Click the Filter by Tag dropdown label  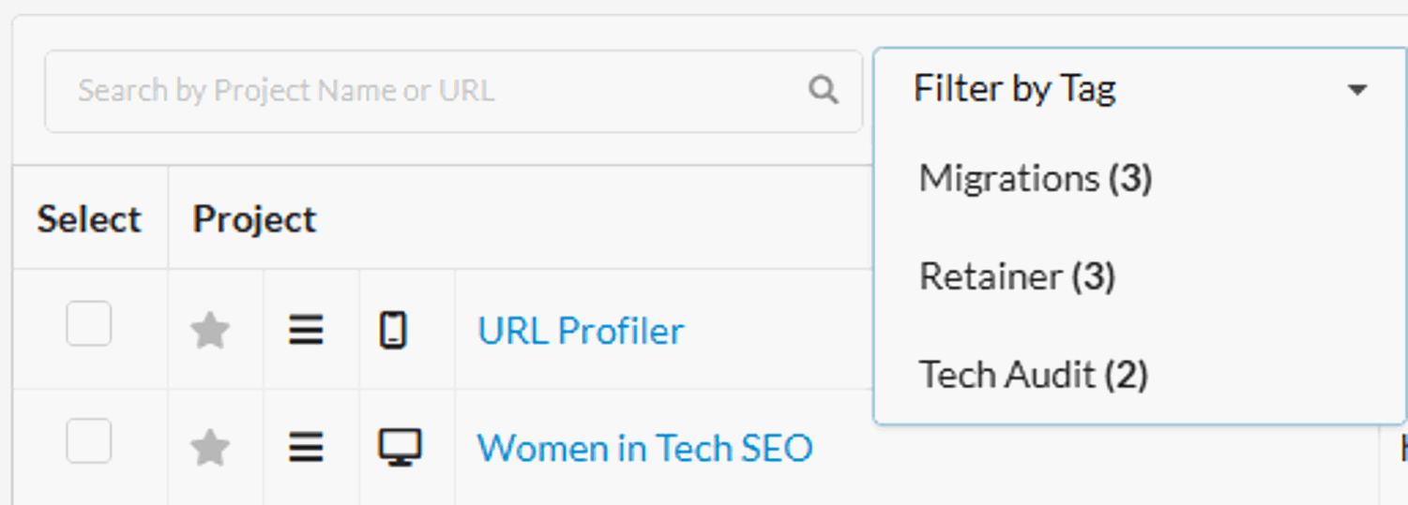[x=1015, y=90]
